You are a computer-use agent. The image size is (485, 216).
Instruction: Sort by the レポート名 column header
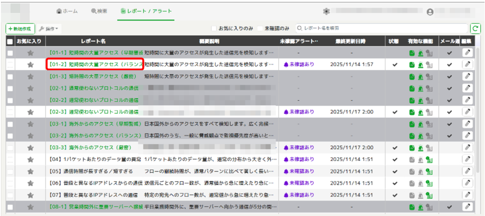(x=93, y=42)
